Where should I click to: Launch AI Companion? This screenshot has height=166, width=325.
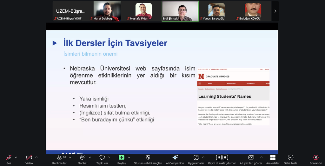175,157
